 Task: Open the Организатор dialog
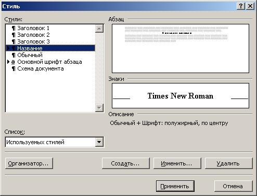pyautogui.click(x=29, y=163)
